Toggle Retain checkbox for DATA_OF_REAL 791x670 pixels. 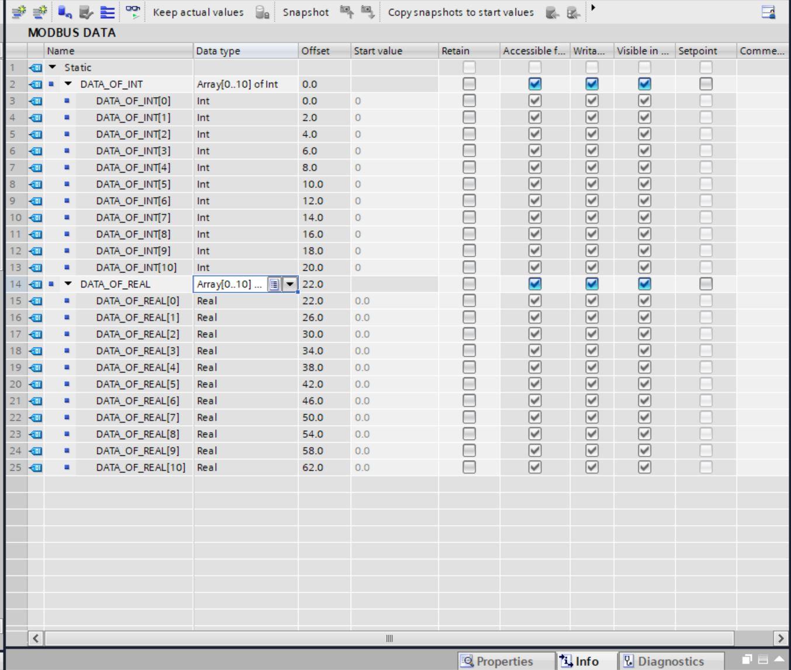(x=469, y=284)
